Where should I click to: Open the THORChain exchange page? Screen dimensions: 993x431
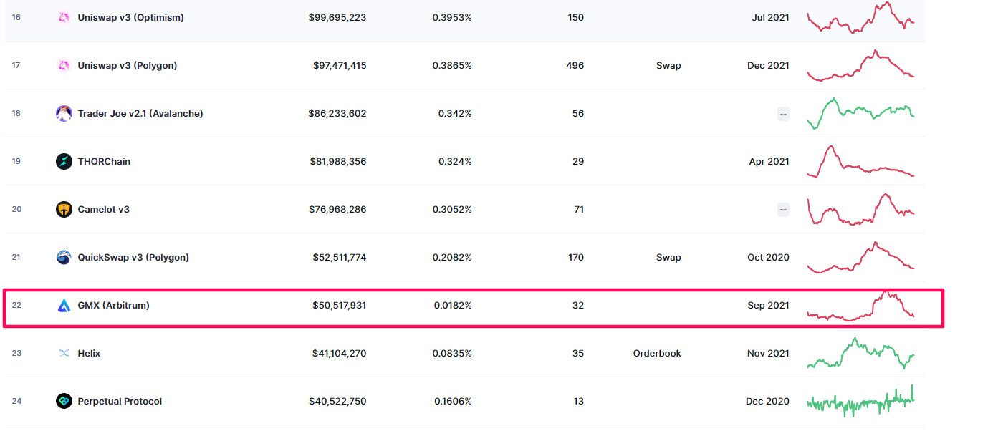point(104,161)
